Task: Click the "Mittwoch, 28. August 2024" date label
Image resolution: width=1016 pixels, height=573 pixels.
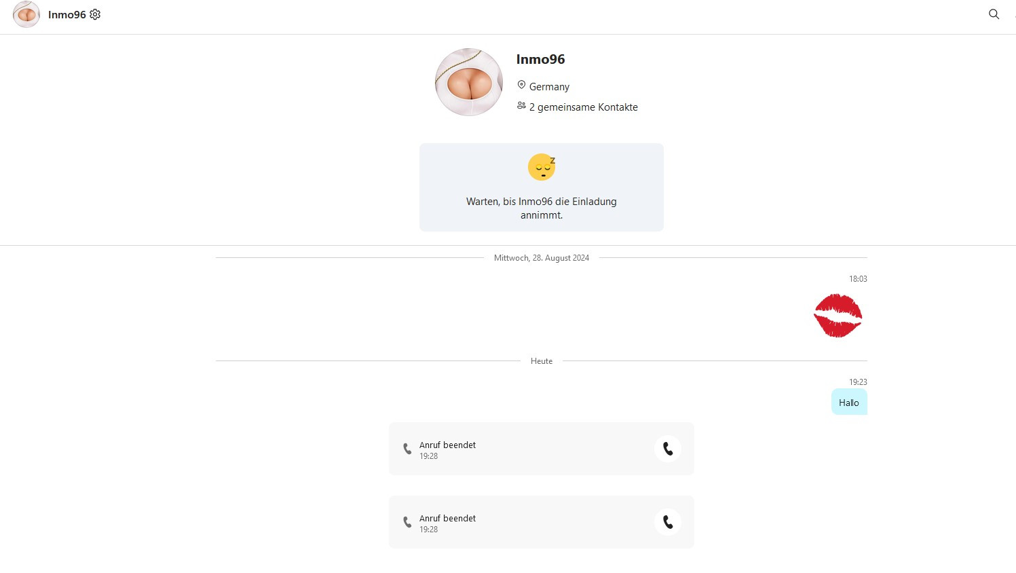Action: click(542, 258)
